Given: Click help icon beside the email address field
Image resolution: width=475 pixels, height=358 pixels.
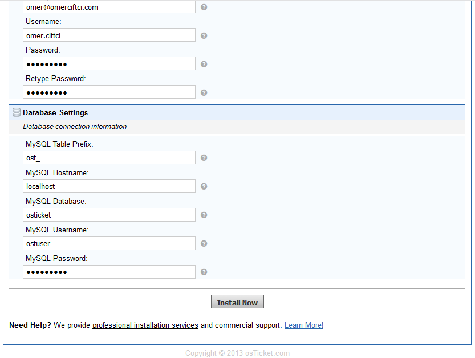Looking at the screenshot, I should point(204,7).
